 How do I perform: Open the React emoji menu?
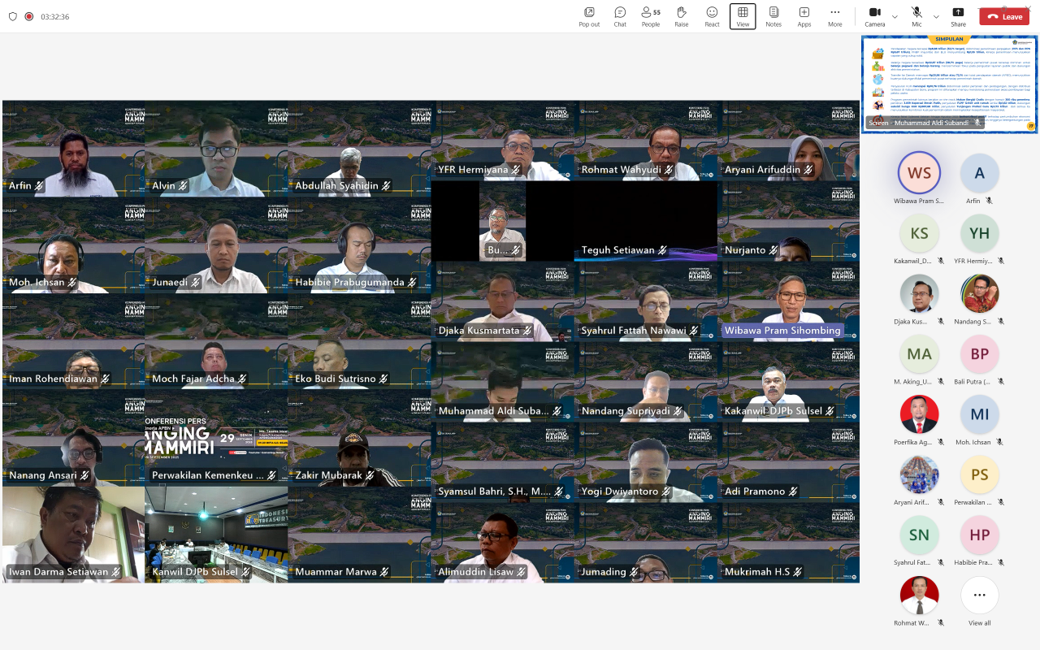click(712, 16)
